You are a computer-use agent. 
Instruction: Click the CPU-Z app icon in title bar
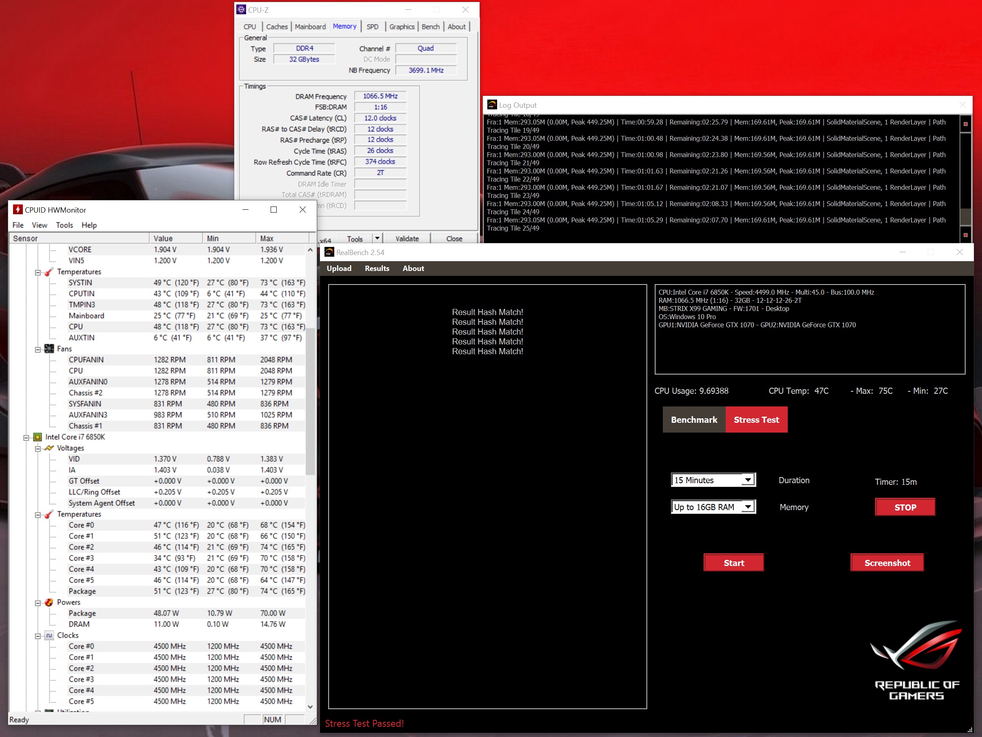[x=241, y=9]
